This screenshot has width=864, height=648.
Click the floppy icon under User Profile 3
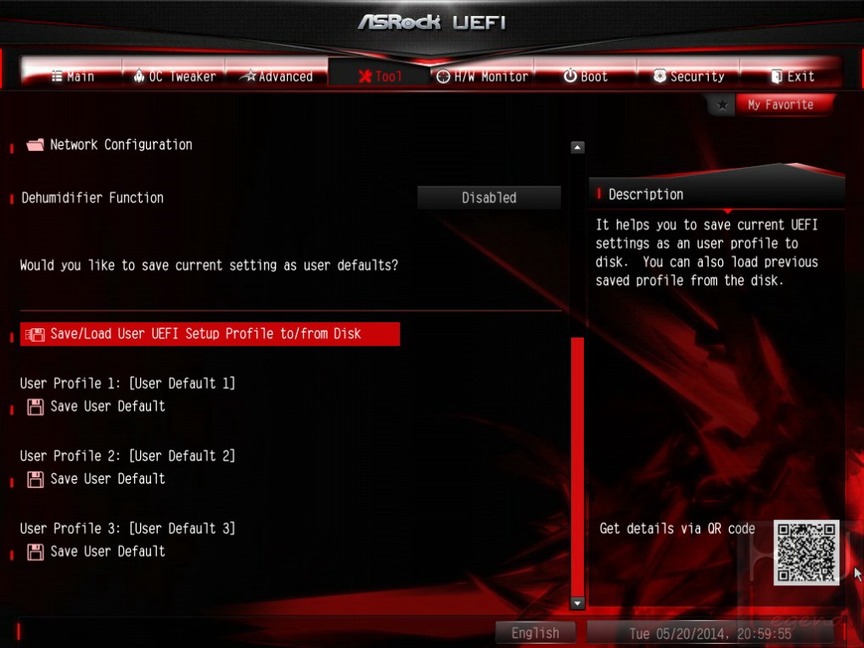pyautogui.click(x=36, y=551)
